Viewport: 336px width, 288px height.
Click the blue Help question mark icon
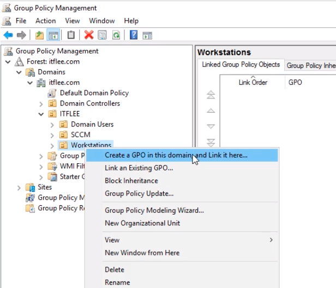(134, 35)
